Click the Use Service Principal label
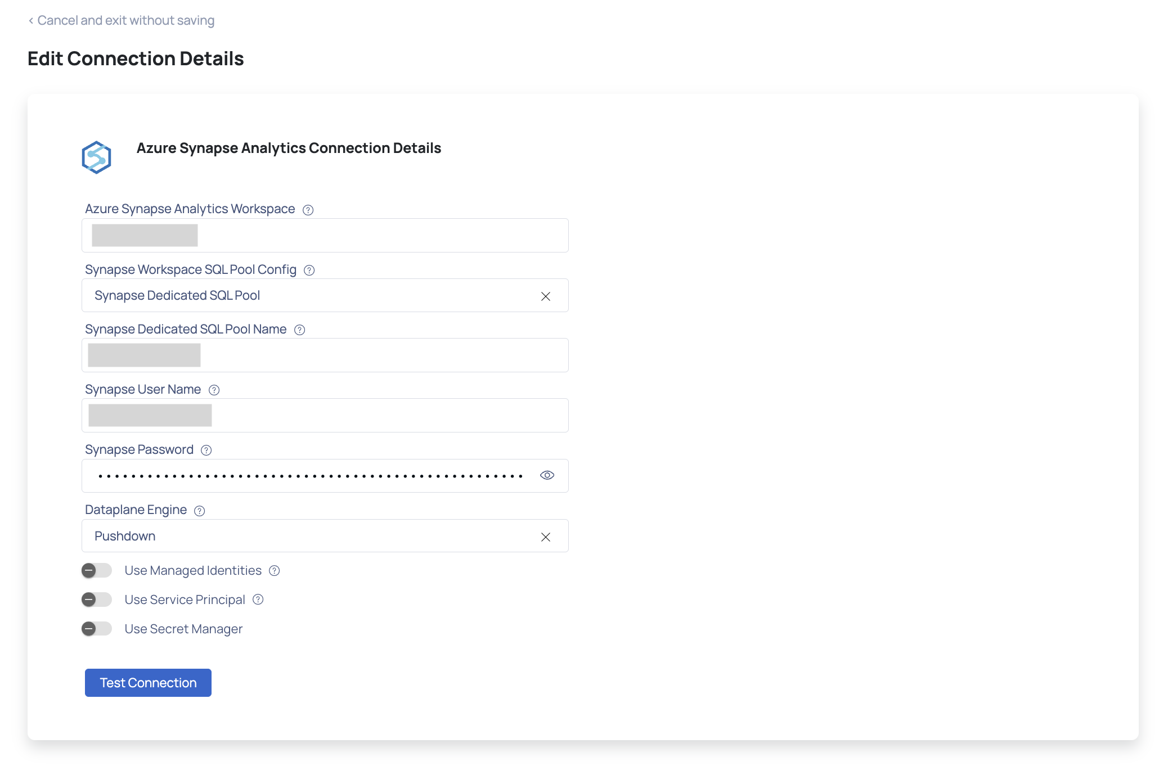This screenshot has height=766, width=1168. coord(185,600)
